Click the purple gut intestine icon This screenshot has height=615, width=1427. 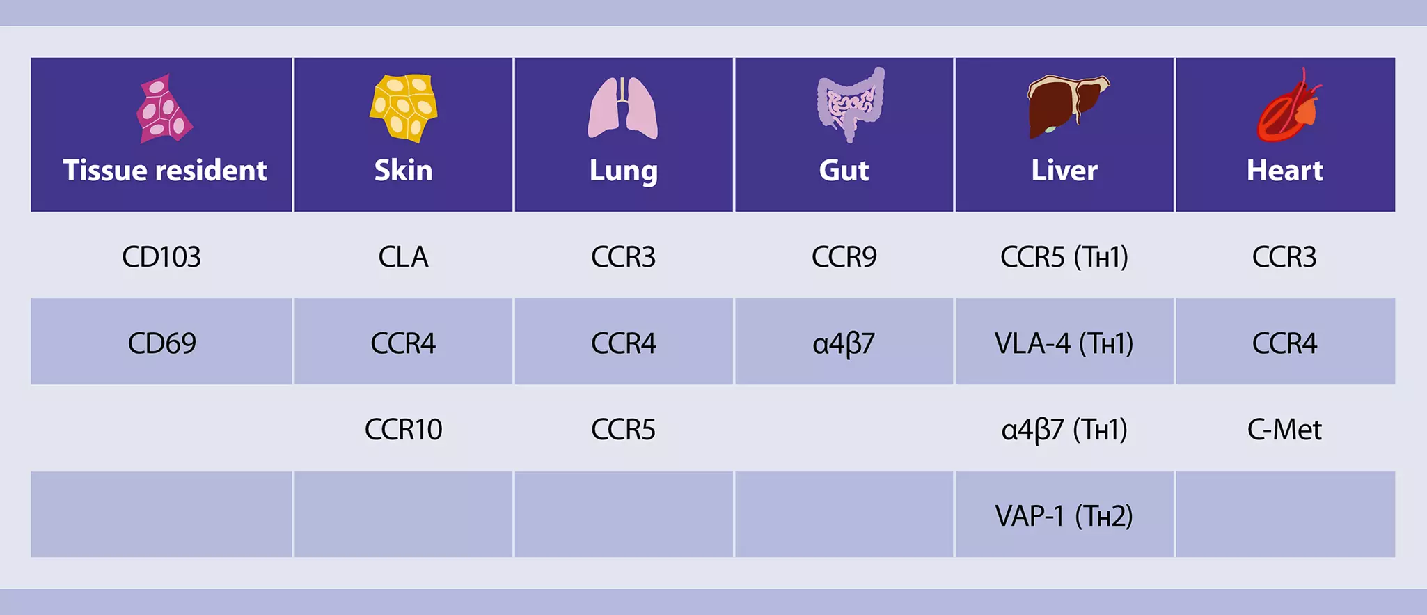point(850,104)
